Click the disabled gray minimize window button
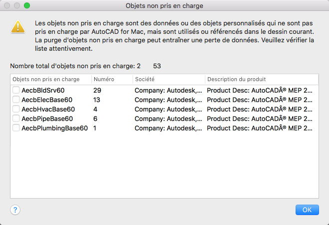Screen dimensions: 329x225 (17, 6)
